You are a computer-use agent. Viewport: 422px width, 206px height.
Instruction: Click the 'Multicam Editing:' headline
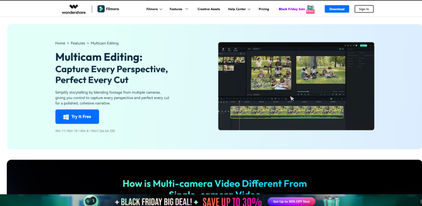tap(99, 57)
